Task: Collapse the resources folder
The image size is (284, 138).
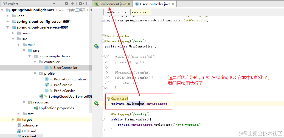Action: pyautogui.click(x=24, y=102)
